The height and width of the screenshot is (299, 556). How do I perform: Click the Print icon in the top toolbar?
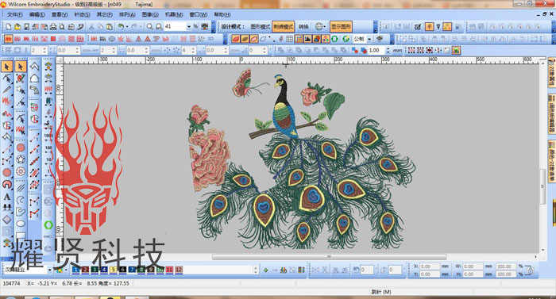pos(53,27)
